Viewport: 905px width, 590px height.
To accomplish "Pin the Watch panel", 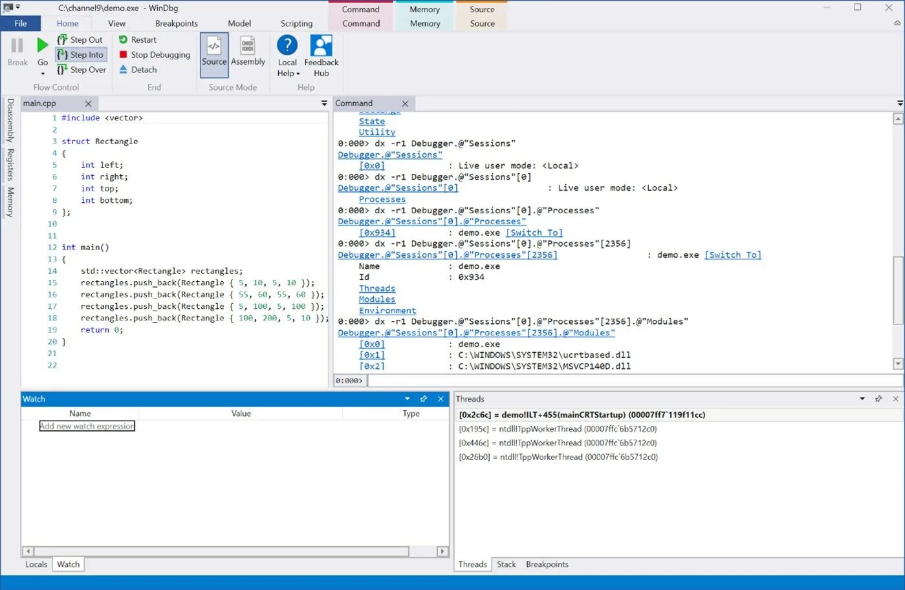I will pos(424,399).
